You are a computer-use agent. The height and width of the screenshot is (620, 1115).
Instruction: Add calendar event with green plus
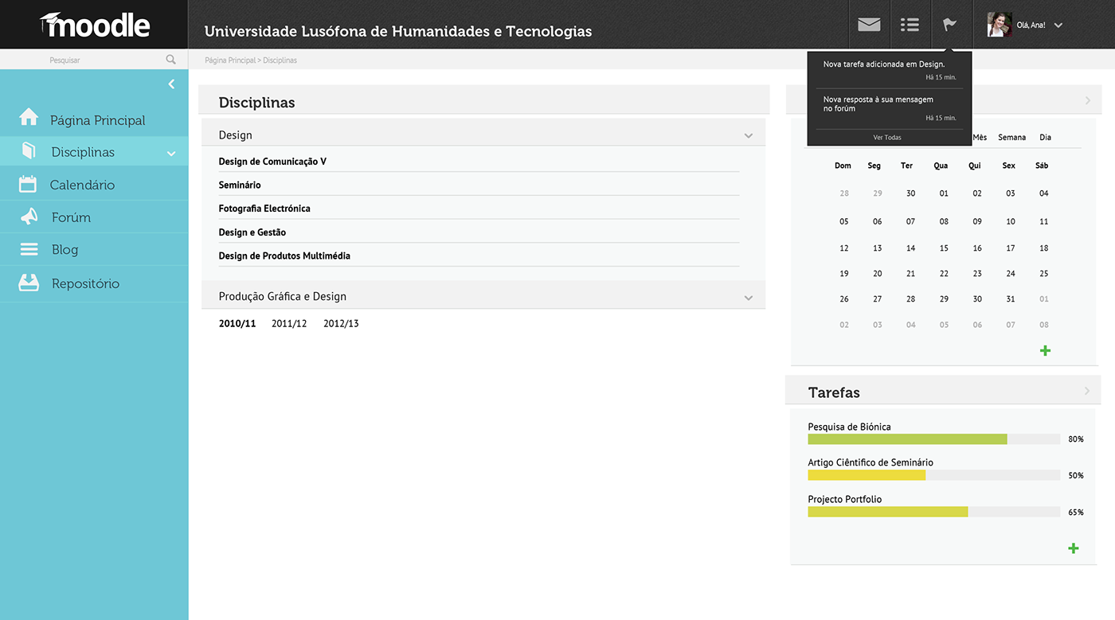(1046, 350)
